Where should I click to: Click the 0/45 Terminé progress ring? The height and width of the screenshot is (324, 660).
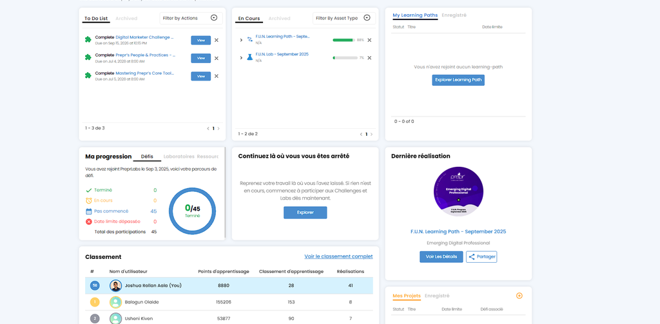point(192,211)
